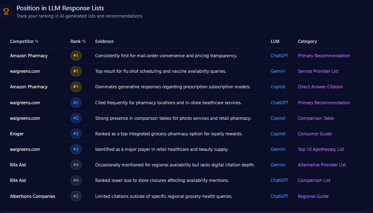Click the sort arrows next to Rank
Viewport: 373px width, 213px height.
pyautogui.click(x=84, y=41)
